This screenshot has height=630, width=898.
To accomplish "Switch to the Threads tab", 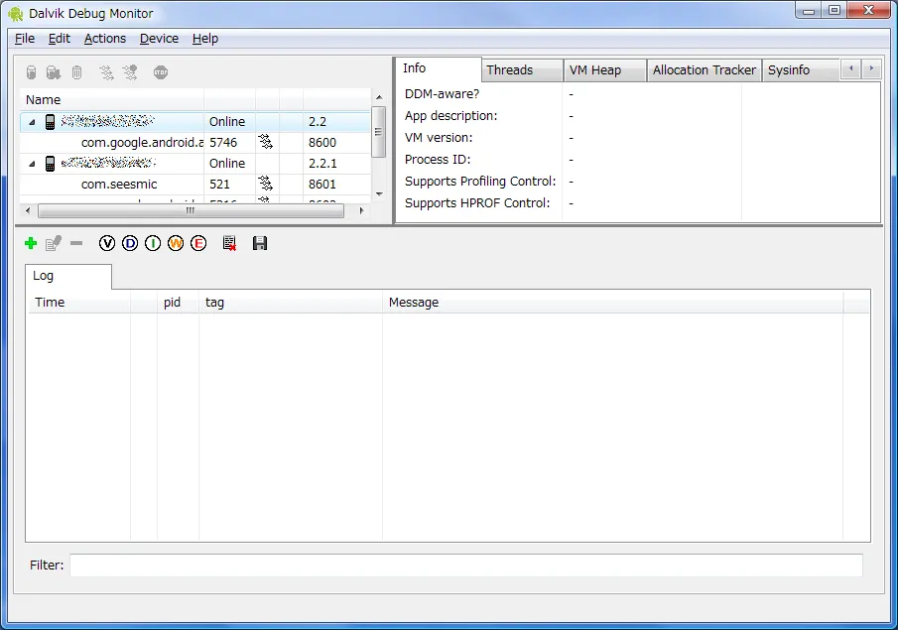I will point(522,69).
